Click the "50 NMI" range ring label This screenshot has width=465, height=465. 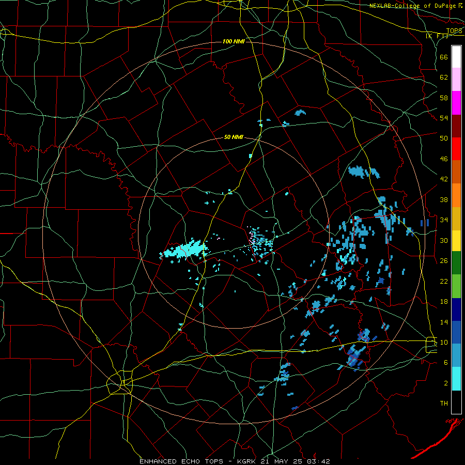[x=234, y=137]
